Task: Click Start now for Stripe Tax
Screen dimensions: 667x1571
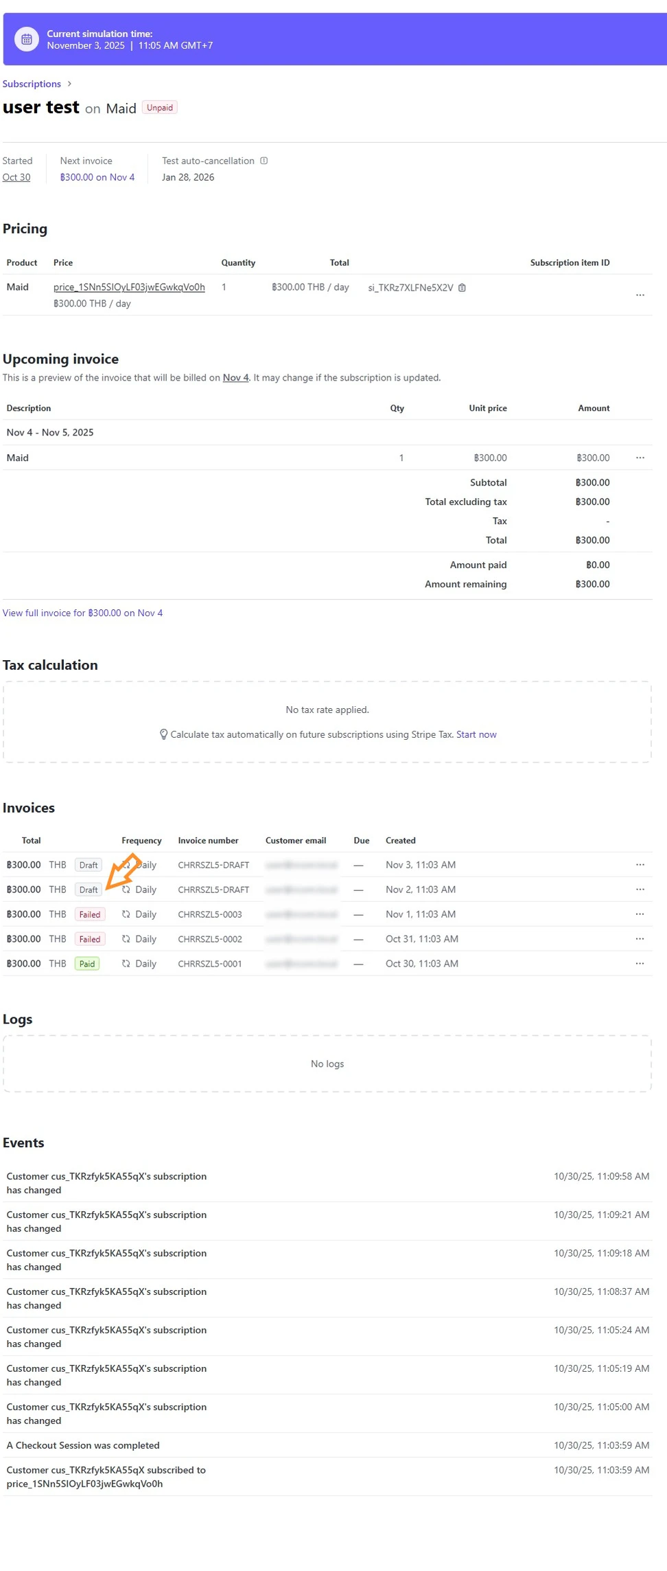Action: (476, 734)
